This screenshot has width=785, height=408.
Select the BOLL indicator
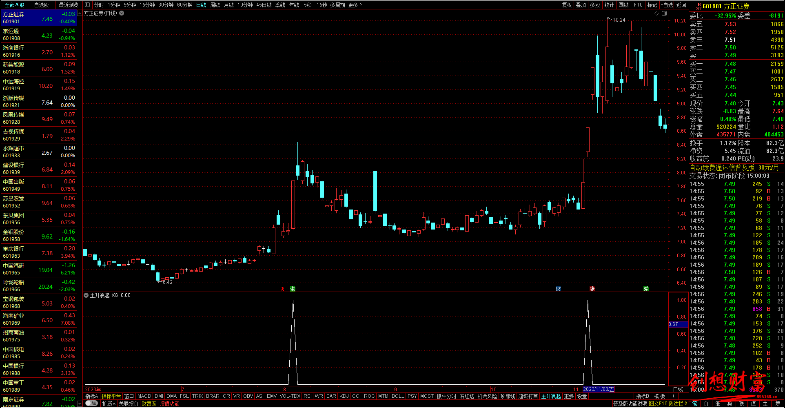pos(398,396)
